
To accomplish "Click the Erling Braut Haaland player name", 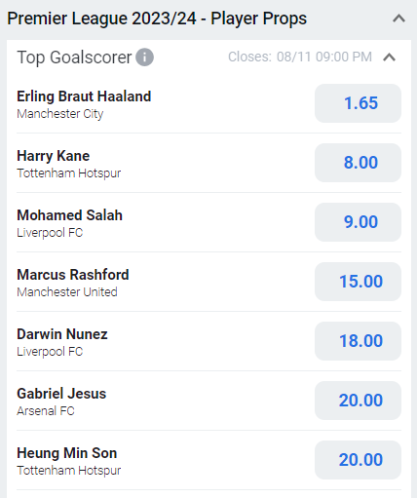I will click(x=84, y=96).
